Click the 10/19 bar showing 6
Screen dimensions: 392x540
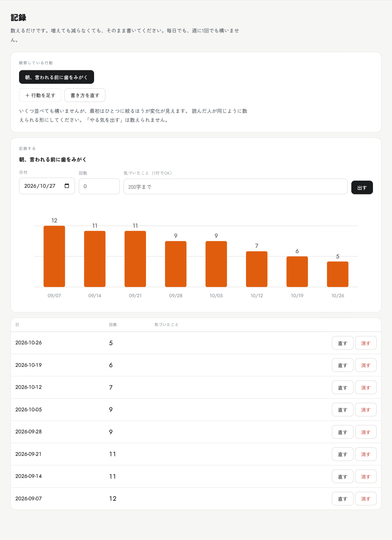tap(297, 271)
